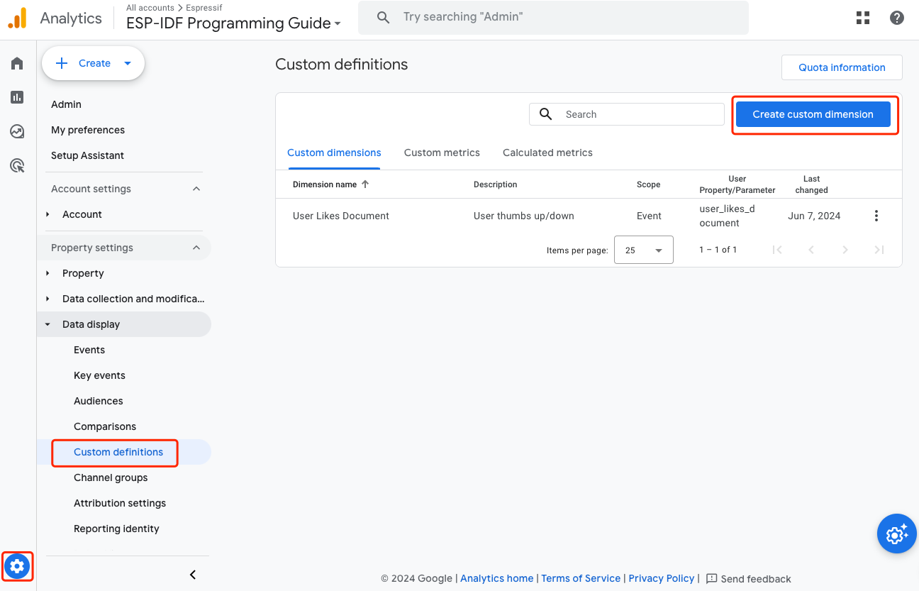Open the Home icon in left rail
Image resolution: width=919 pixels, height=591 pixels.
pyautogui.click(x=17, y=64)
